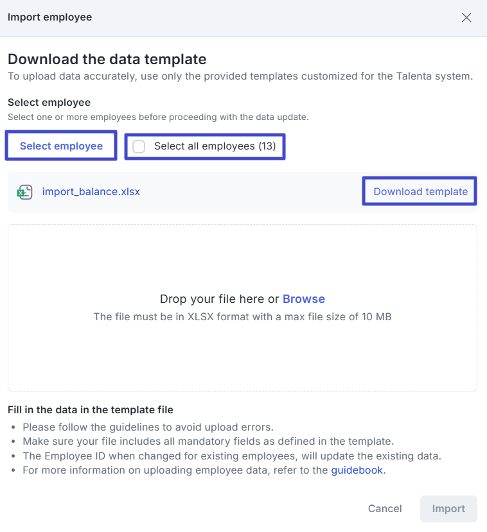Tick the Select all employees checkbox

139,146
